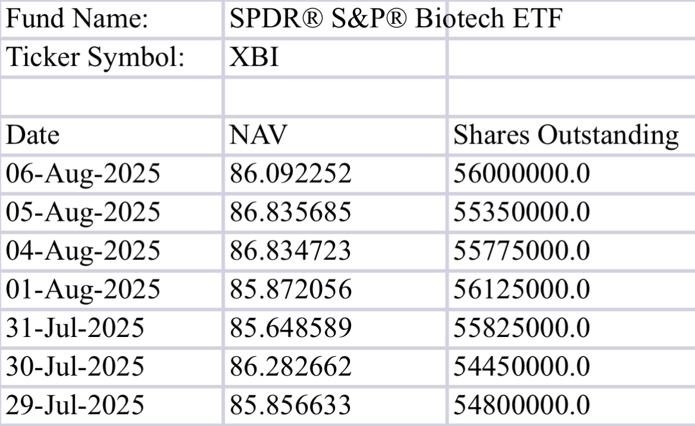Click the 01-Aug-2025 date cell
Image resolution: width=695 pixels, height=426 pixels.
coord(111,290)
